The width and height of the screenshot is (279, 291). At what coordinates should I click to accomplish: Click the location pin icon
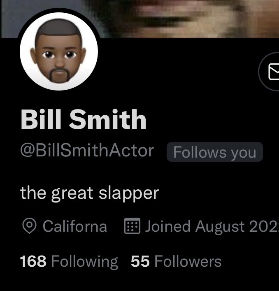pyautogui.click(x=29, y=226)
